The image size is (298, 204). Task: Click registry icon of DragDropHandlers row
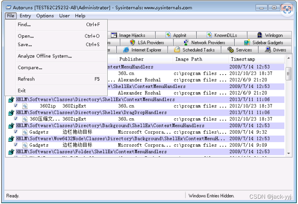pyautogui.click(x=11, y=113)
